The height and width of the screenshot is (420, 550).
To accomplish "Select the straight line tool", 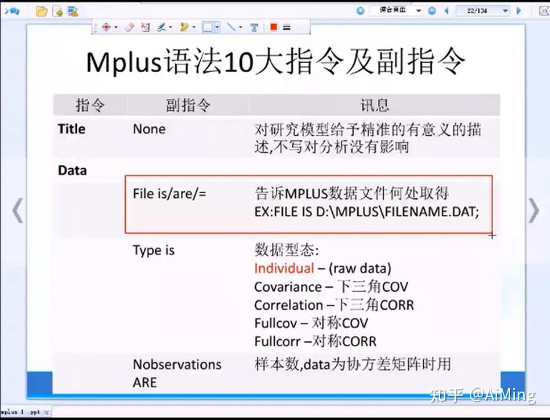I will coord(231,27).
